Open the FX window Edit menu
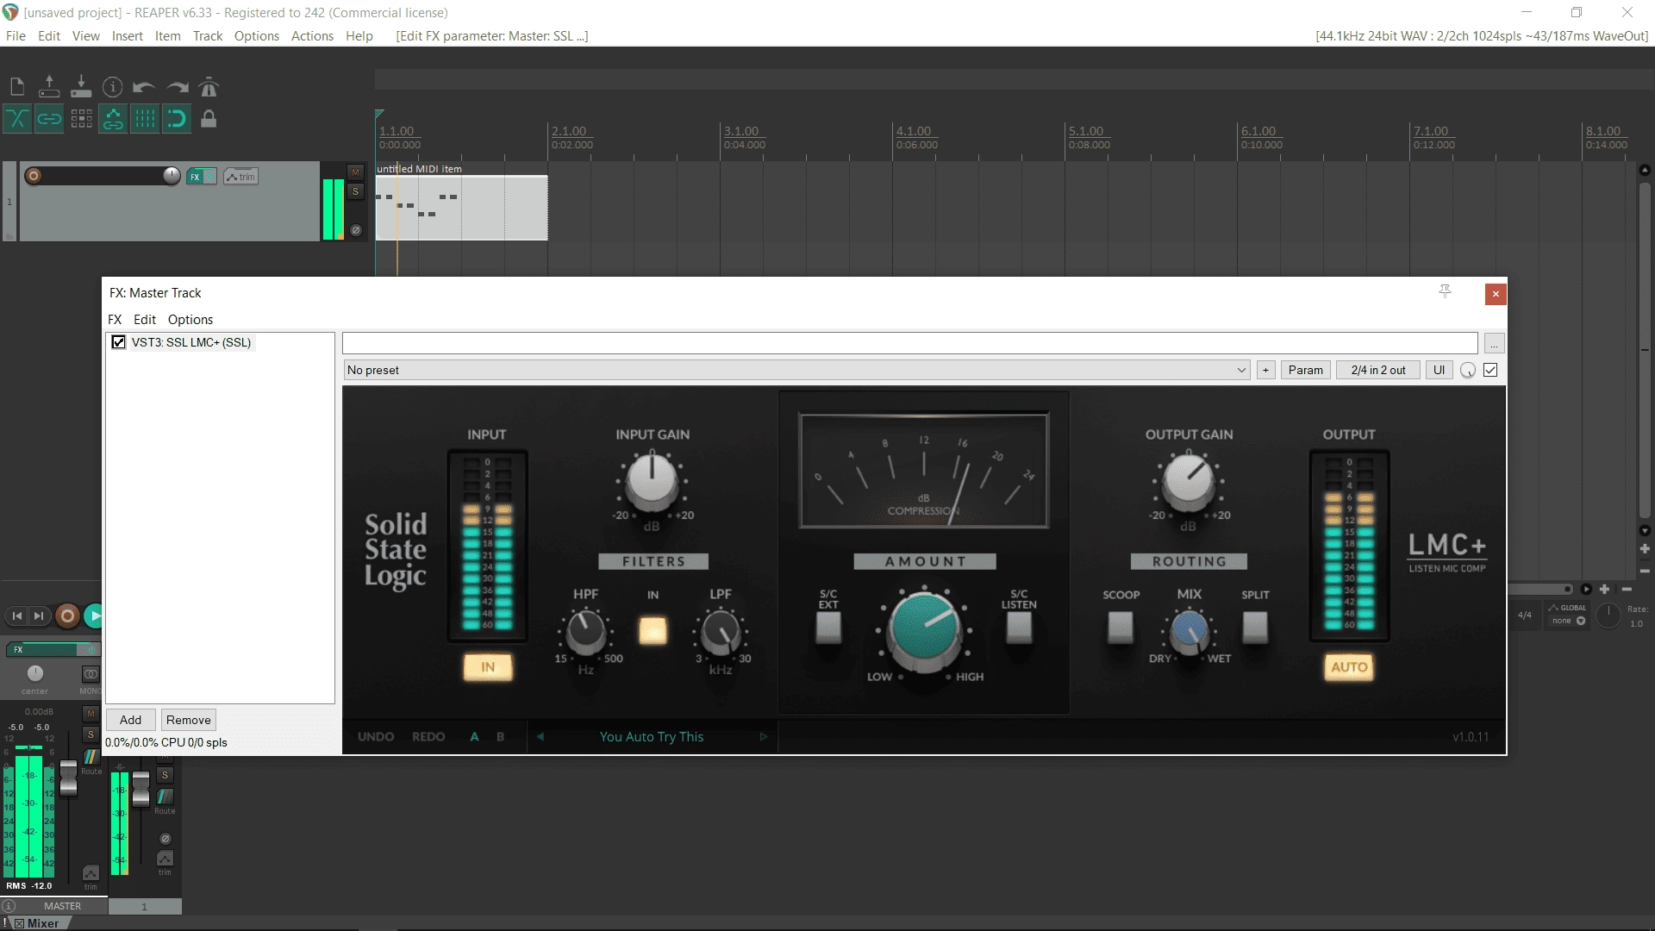1655x931 pixels. (x=145, y=320)
